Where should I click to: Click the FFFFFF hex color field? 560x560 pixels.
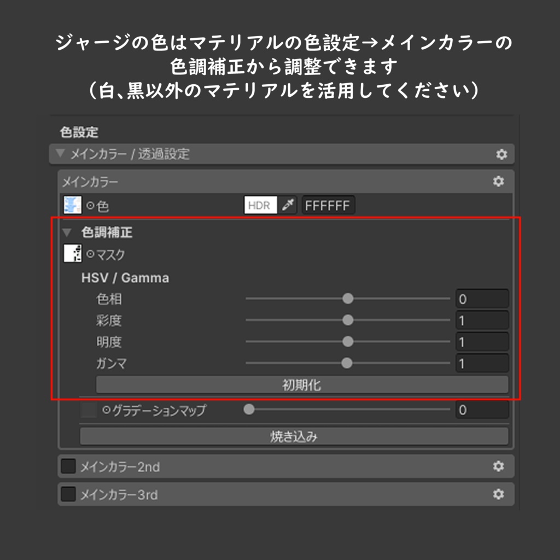pos(328,205)
